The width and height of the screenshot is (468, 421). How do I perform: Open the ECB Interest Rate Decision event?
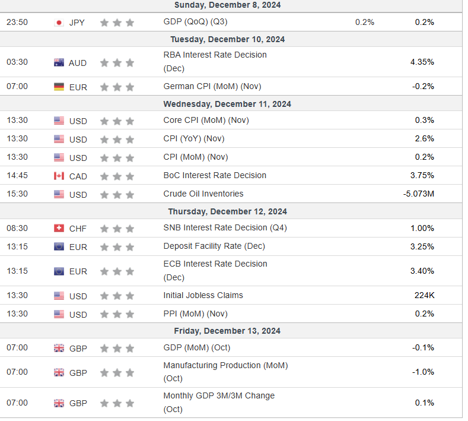click(215, 264)
